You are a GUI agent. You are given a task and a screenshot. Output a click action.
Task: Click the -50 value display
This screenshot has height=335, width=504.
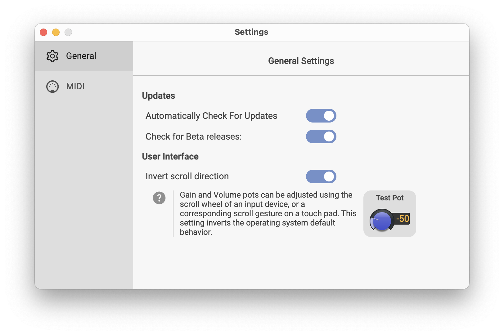[x=403, y=219]
